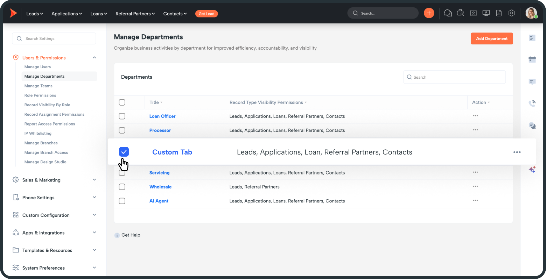
Task: Uncheck the Custom Tab row checkbox
Action: coord(124,152)
